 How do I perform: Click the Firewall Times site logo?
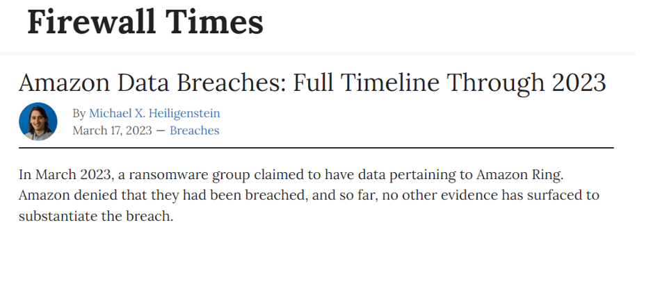[x=145, y=22]
